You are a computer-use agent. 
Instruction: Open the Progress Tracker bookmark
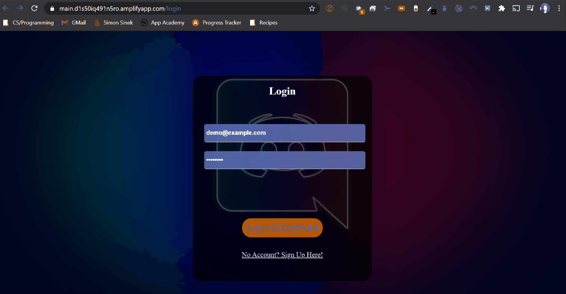click(x=217, y=23)
